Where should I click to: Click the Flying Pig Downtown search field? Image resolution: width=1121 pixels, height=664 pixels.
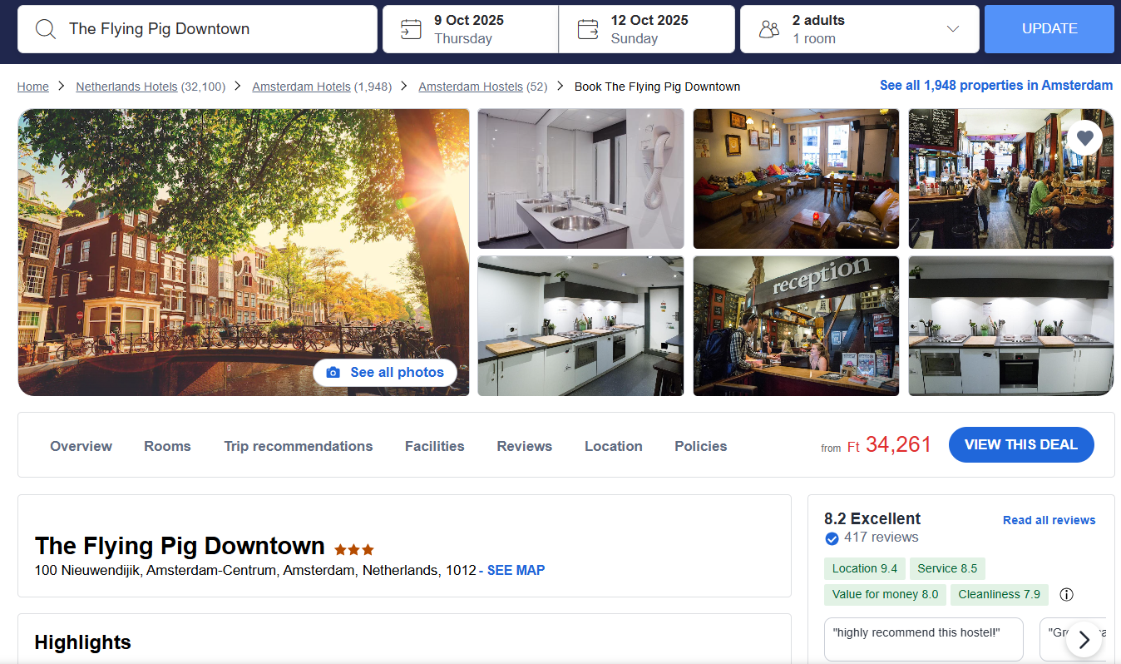[197, 29]
